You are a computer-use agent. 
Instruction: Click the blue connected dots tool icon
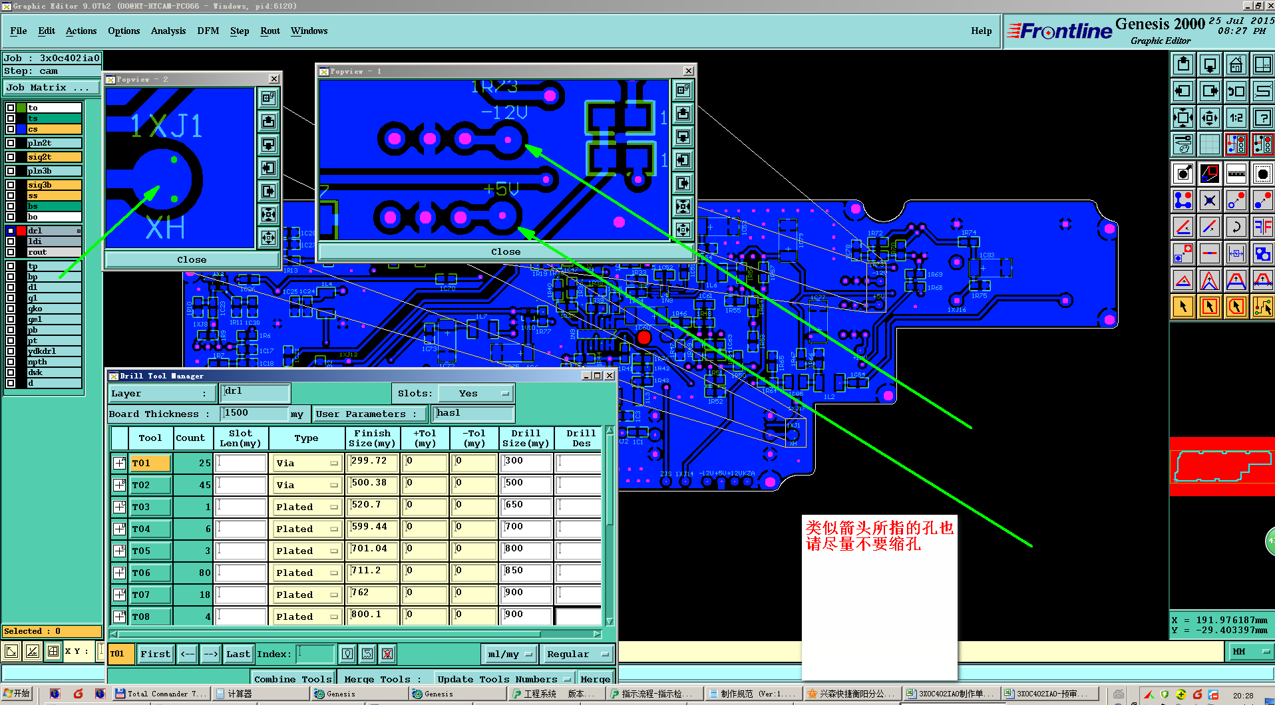pos(1183,200)
